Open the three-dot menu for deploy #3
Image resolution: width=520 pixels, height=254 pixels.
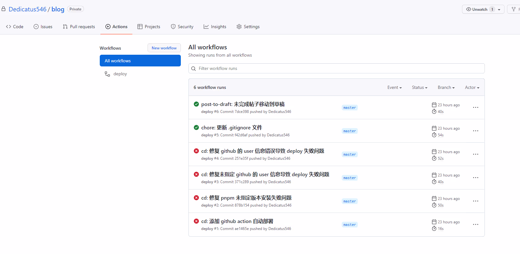476,178
